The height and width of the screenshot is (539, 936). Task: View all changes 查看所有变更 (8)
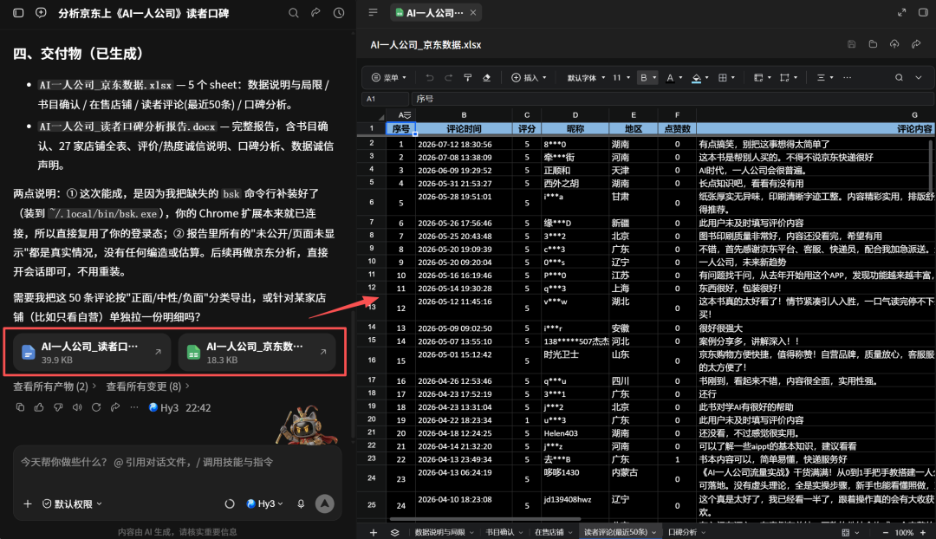[x=147, y=386]
